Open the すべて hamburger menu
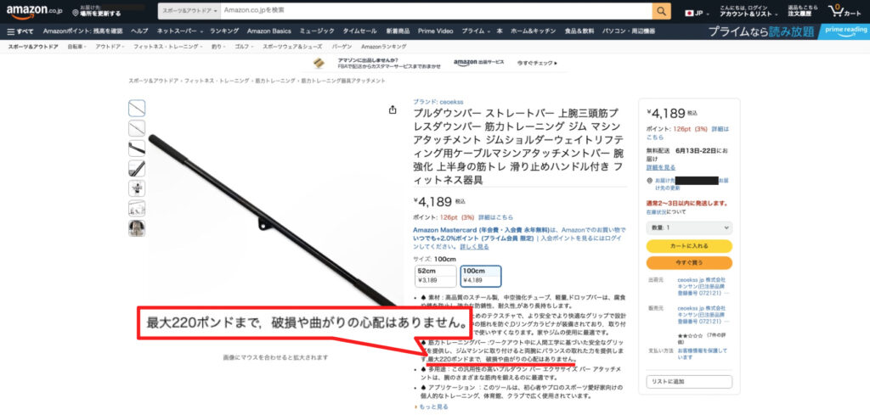Screen dimensions: 870x415 click(x=20, y=31)
